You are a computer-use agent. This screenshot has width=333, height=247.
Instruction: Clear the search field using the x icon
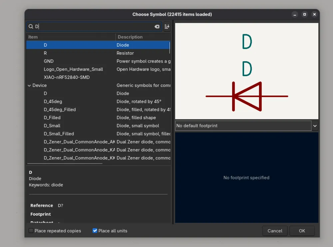pyautogui.click(x=157, y=27)
